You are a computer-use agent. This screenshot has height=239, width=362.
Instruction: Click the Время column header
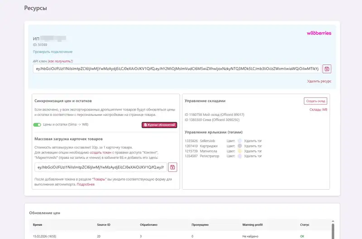38,225
